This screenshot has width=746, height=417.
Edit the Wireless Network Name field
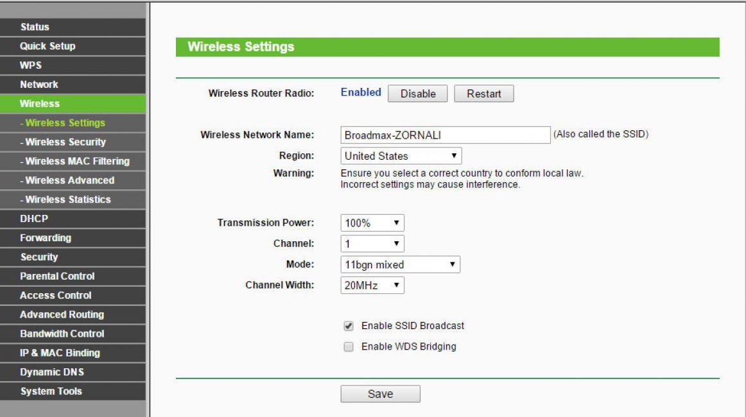[446, 135]
